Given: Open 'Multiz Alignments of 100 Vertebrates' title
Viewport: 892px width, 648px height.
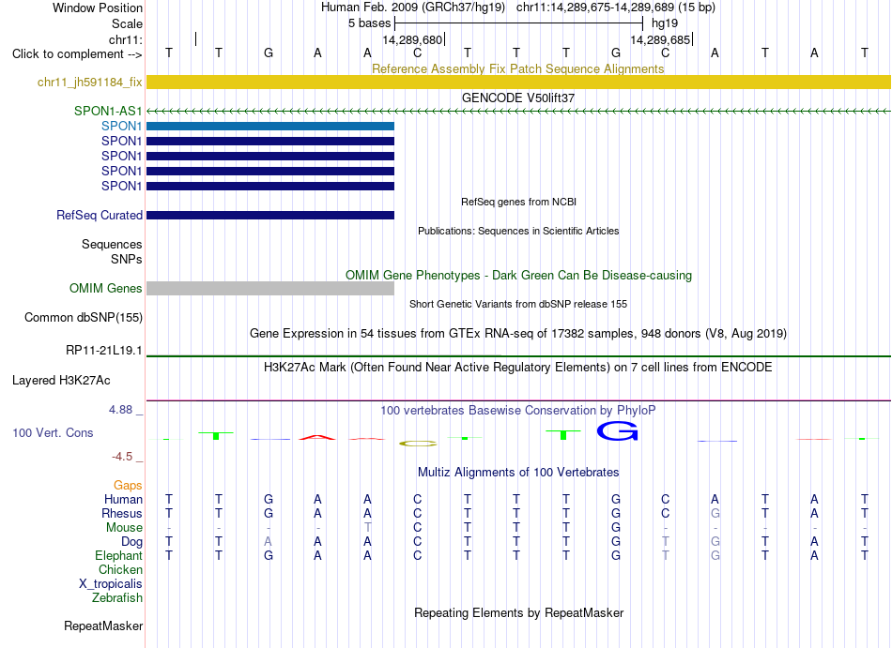Looking at the screenshot, I should pos(518,472).
